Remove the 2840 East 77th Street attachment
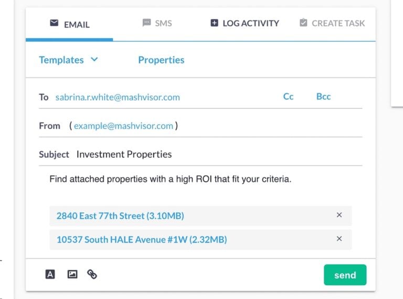 tap(339, 215)
